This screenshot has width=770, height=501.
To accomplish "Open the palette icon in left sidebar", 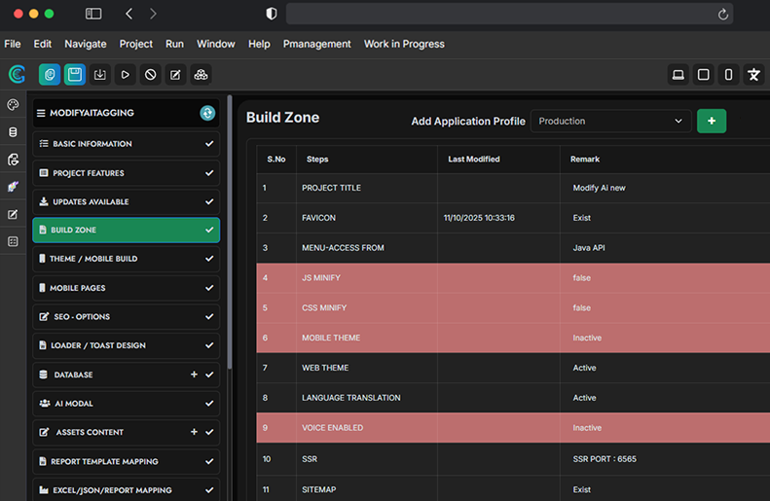I will (x=13, y=104).
